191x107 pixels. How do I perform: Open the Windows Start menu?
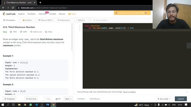3,105
